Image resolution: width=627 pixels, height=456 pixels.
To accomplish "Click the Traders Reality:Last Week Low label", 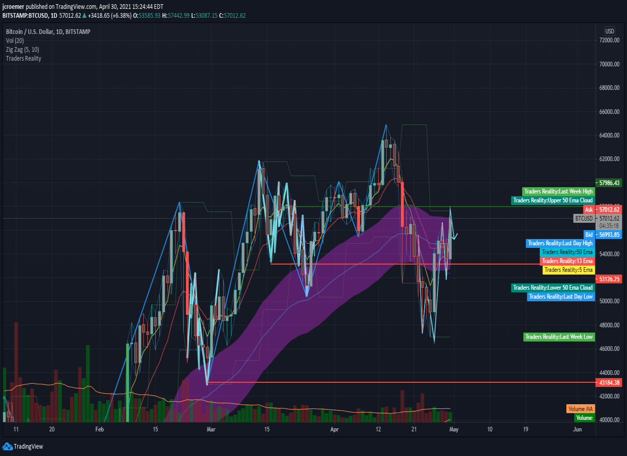I will click(559, 337).
